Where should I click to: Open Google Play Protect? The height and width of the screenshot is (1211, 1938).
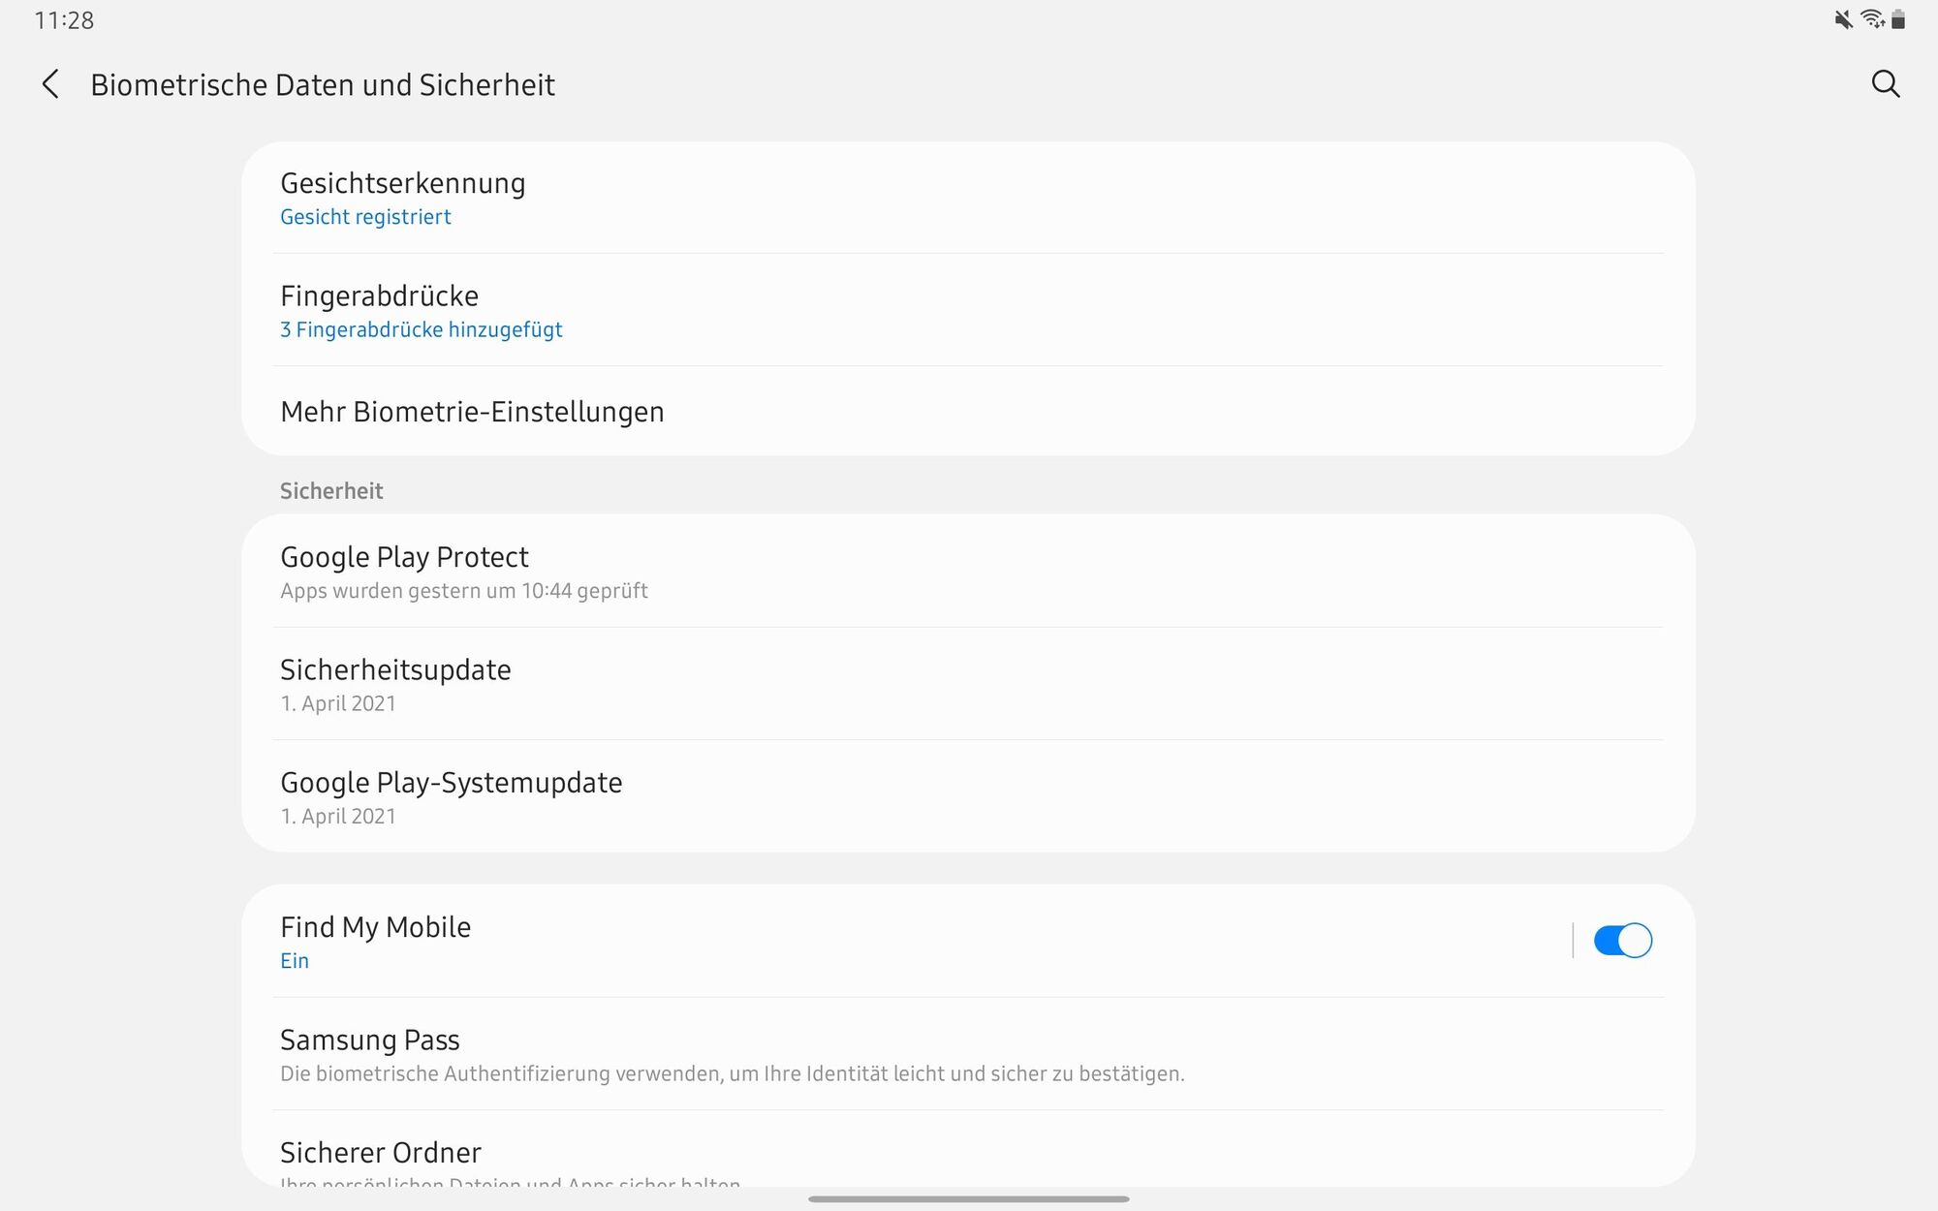pyautogui.click(x=968, y=572)
